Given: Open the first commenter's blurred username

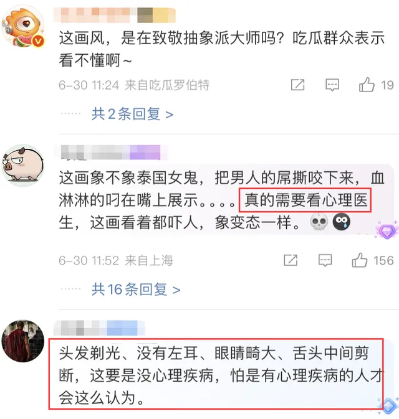Looking at the screenshot, I should coord(115,15).
